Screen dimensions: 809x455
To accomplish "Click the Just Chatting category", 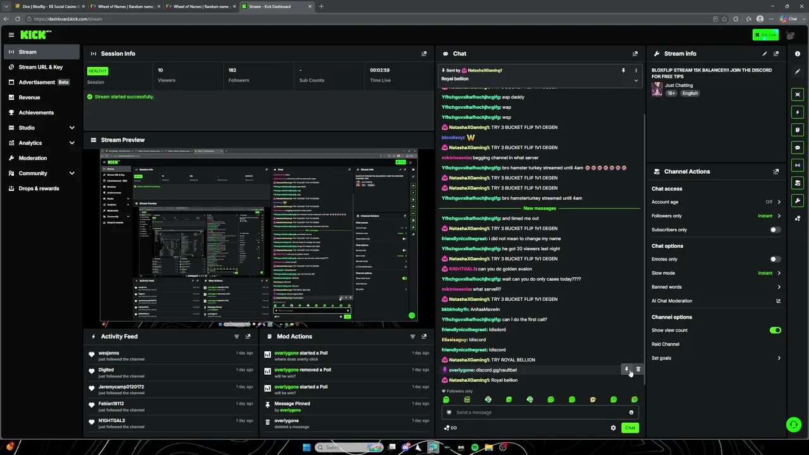I will [679, 85].
